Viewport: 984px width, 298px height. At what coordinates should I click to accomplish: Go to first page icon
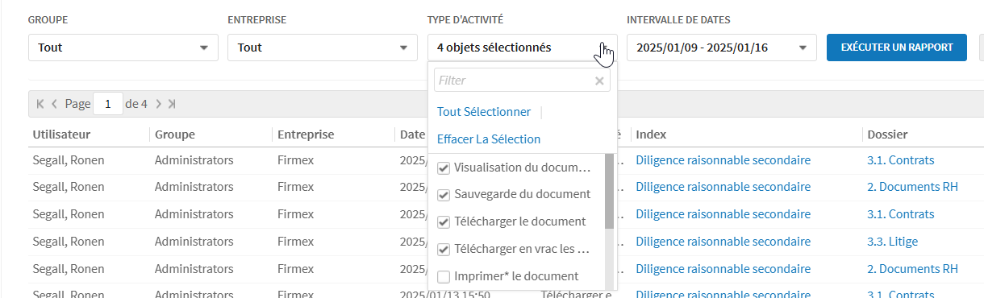point(40,104)
